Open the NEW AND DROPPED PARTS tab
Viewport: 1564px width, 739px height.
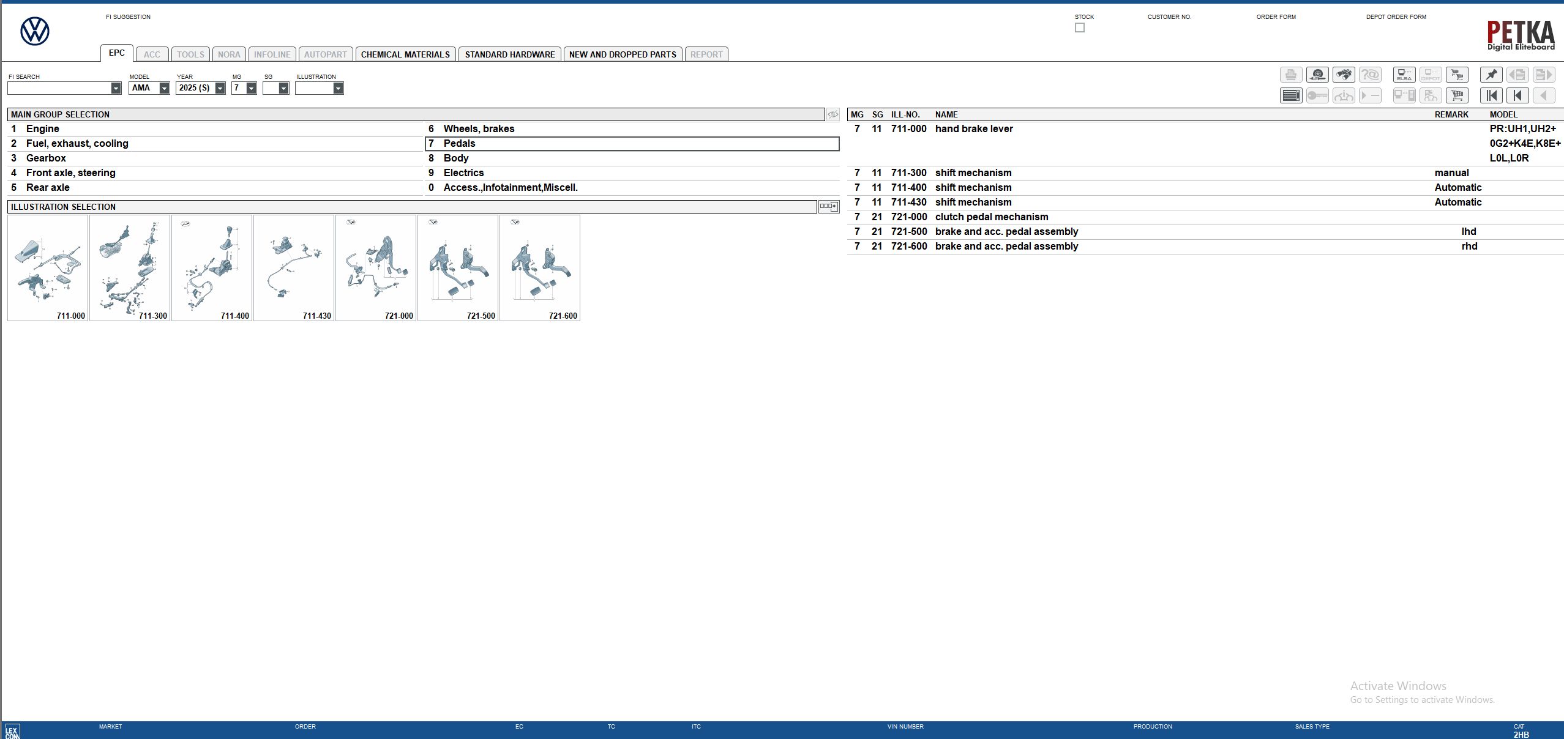point(623,54)
